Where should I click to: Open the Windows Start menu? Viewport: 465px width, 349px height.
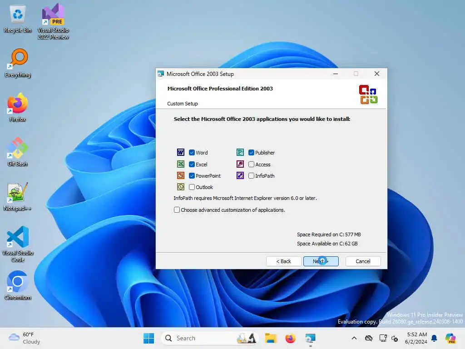148,338
